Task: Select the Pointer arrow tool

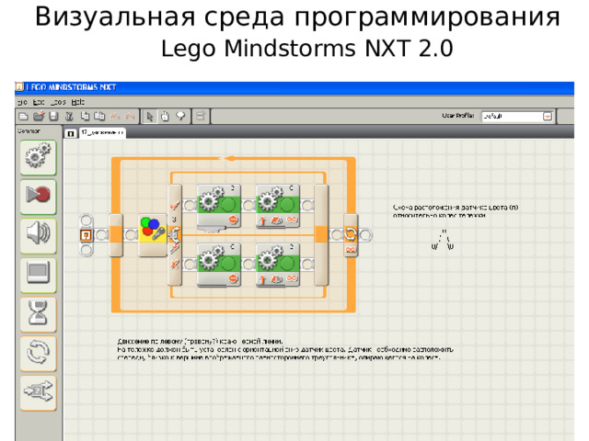Action: (x=150, y=117)
